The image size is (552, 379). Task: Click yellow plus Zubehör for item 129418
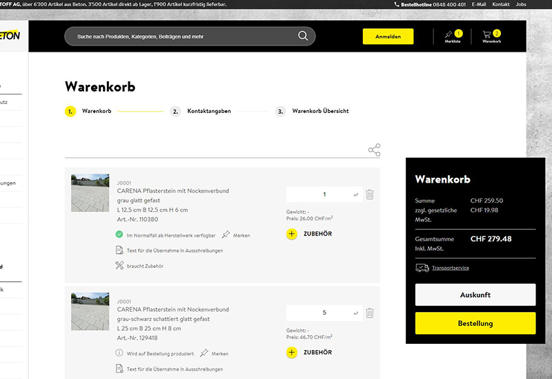coord(291,352)
